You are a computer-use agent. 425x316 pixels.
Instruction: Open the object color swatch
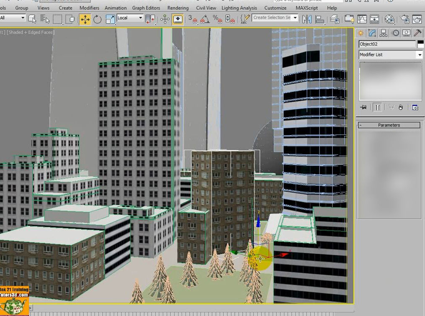[420, 44]
